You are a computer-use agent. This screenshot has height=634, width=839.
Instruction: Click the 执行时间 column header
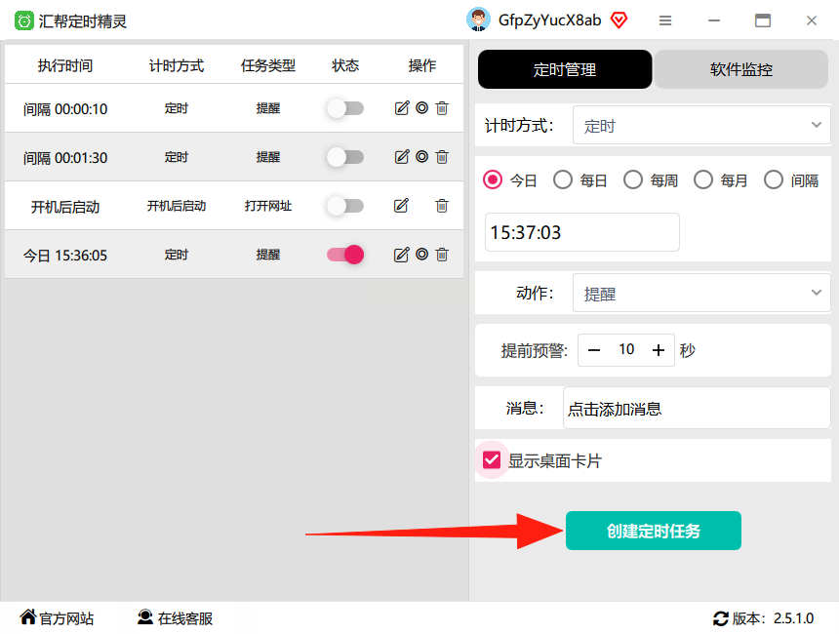pyautogui.click(x=65, y=65)
